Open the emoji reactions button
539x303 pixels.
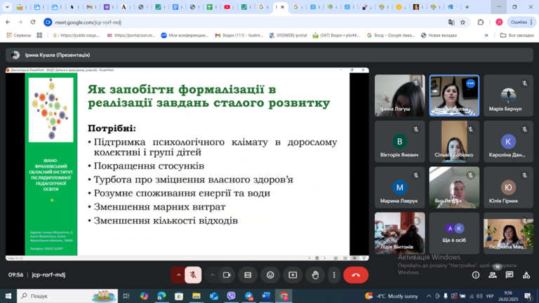coord(270,275)
